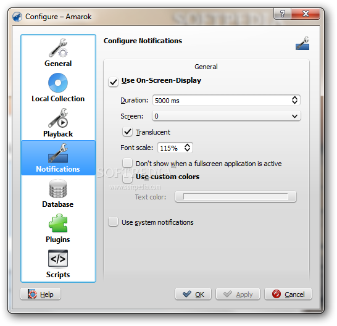Open Local Collection disc icon
337x326 pixels.
coord(58,83)
